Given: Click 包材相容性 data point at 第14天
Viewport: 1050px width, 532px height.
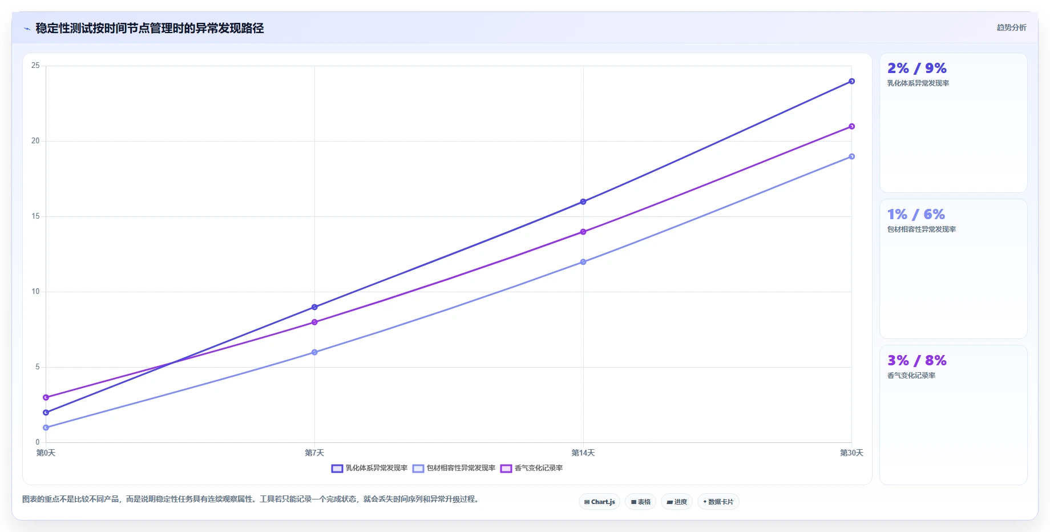Looking at the screenshot, I should [583, 262].
